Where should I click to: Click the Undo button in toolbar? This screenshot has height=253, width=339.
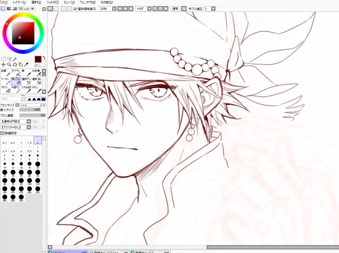pyautogui.click(x=50, y=9)
